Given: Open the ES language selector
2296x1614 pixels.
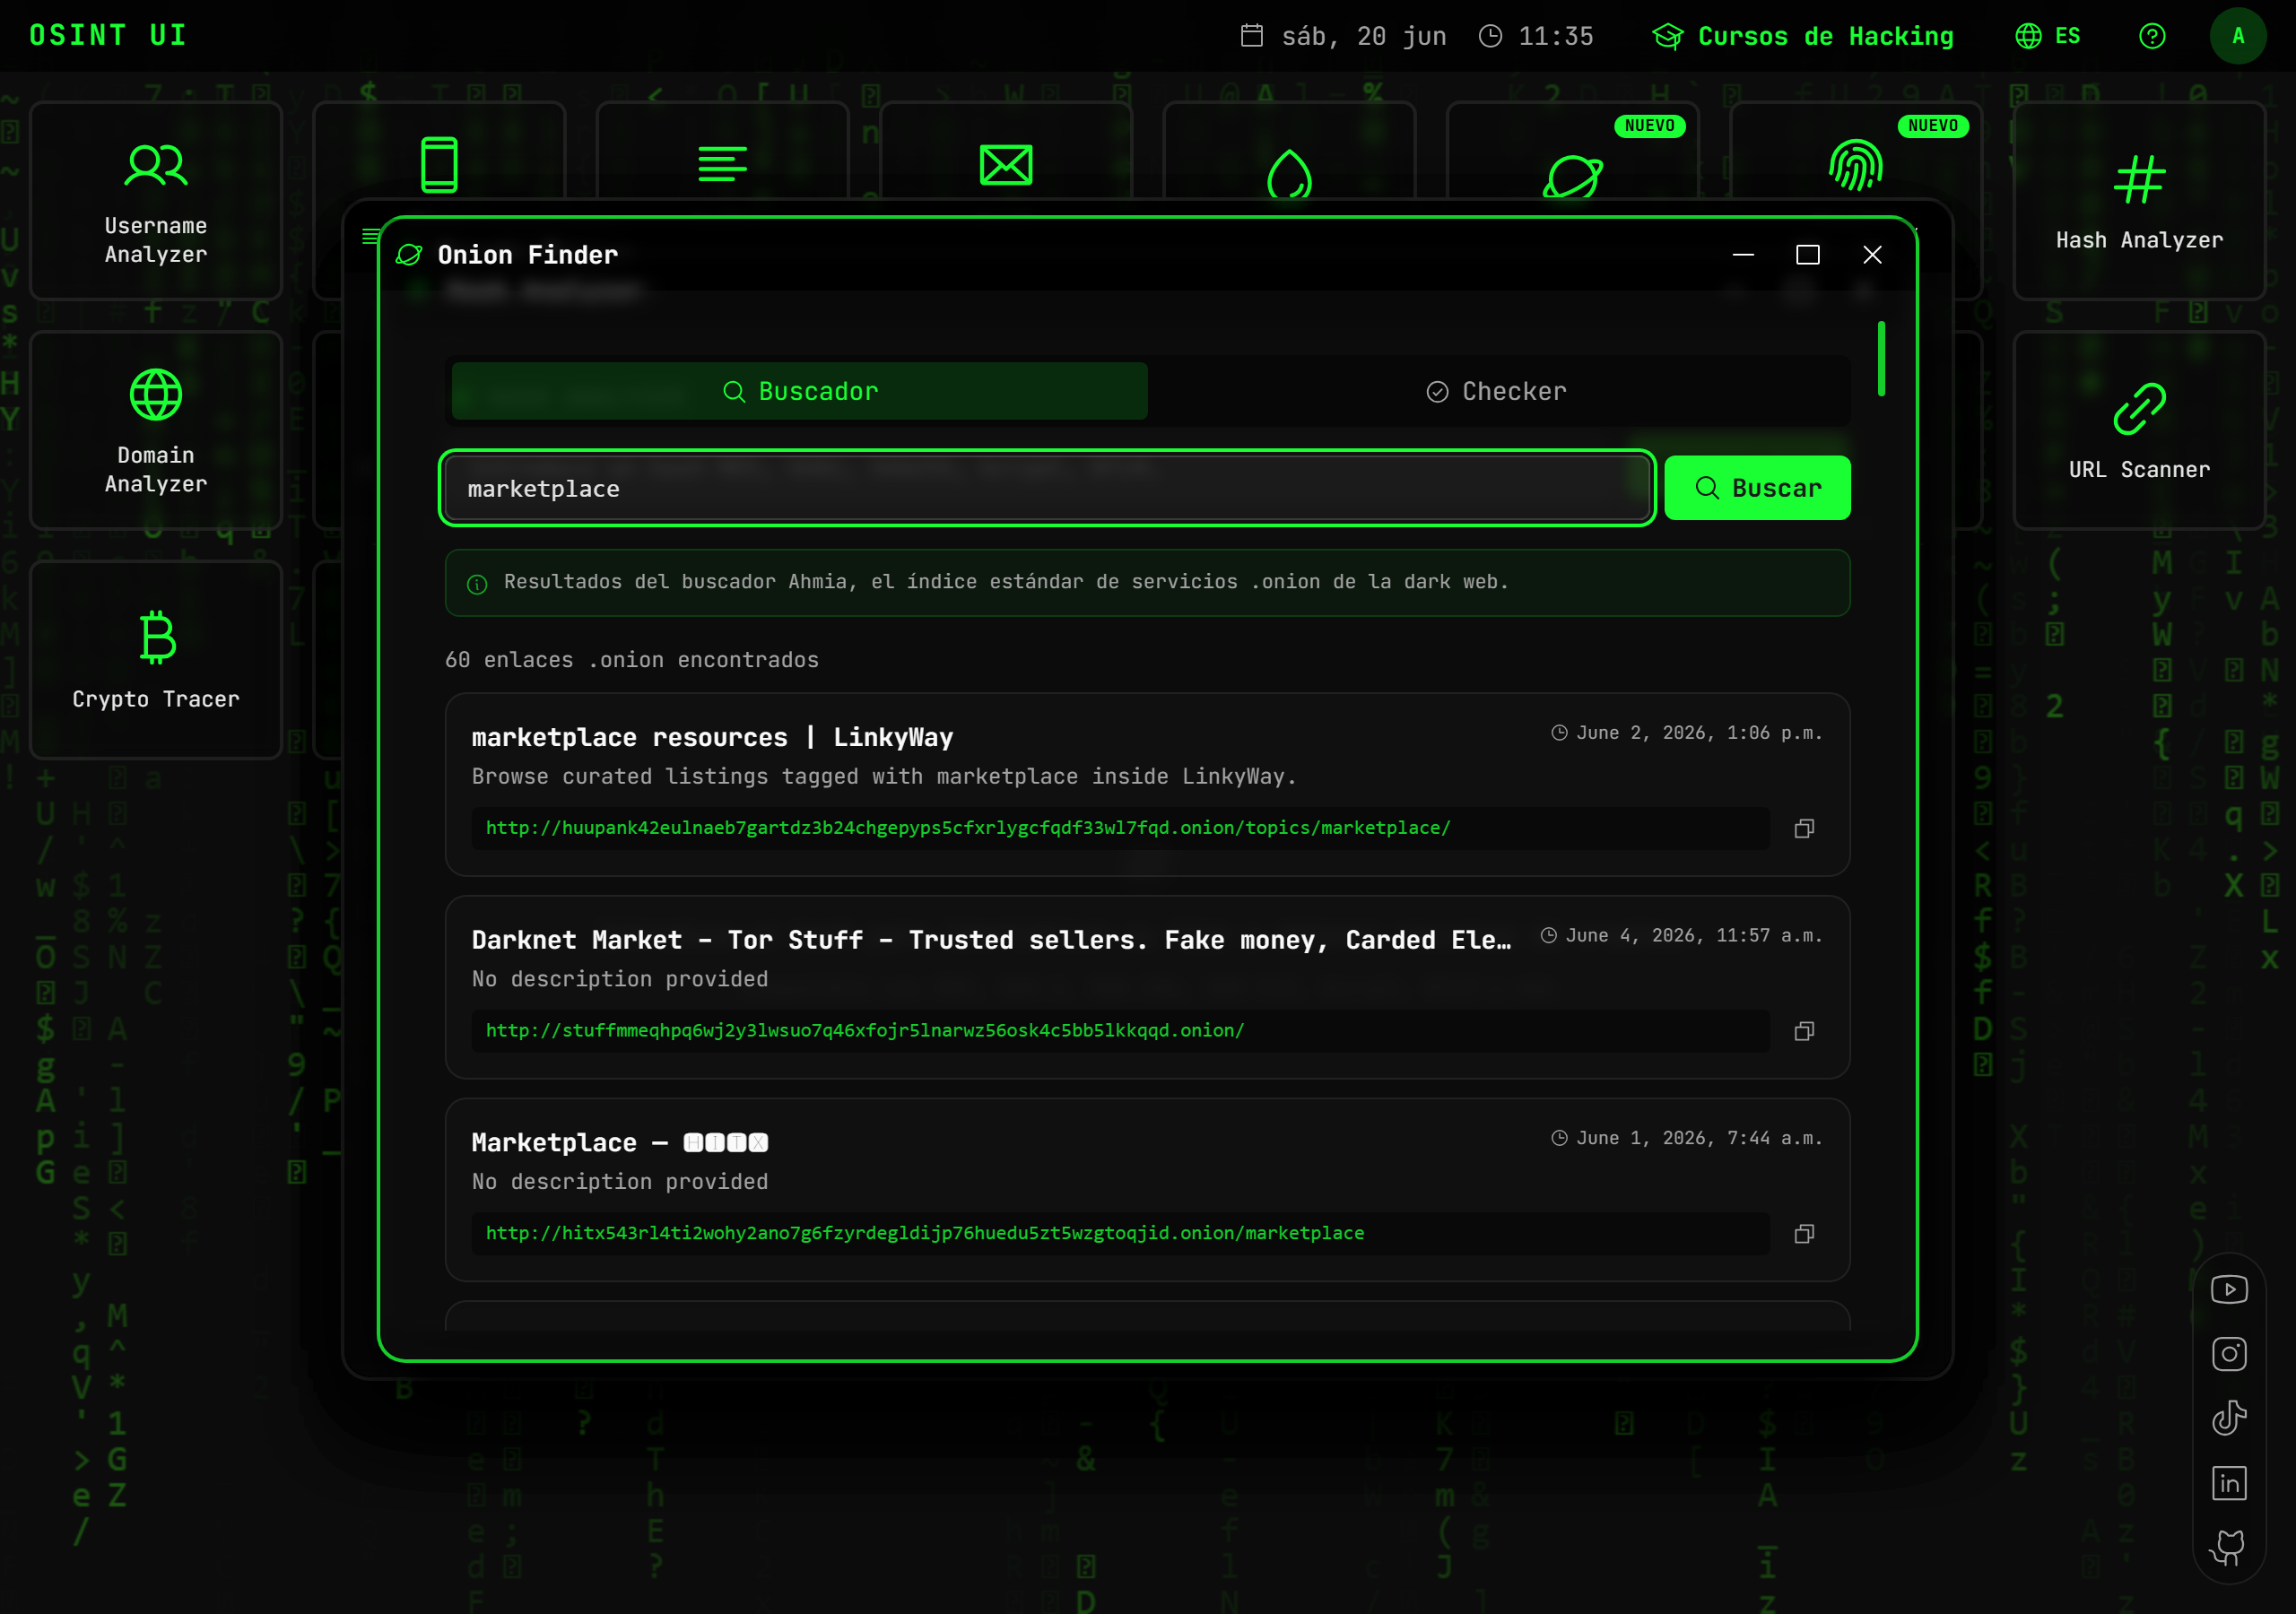Looking at the screenshot, I should coord(2048,36).
